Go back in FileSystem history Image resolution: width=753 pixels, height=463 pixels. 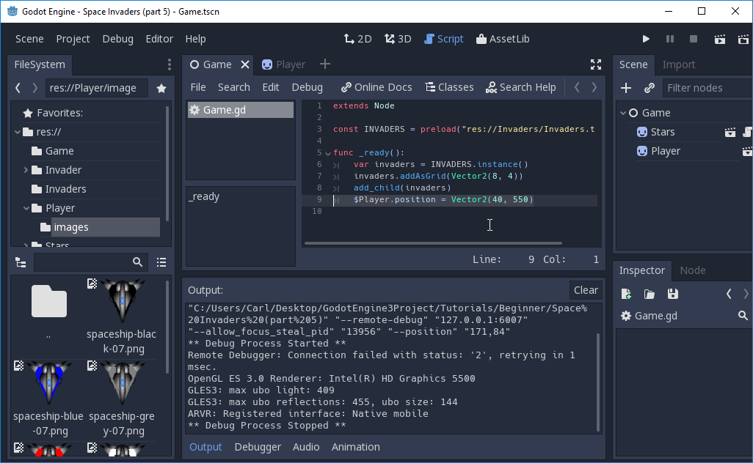click(x=18, y=88)
